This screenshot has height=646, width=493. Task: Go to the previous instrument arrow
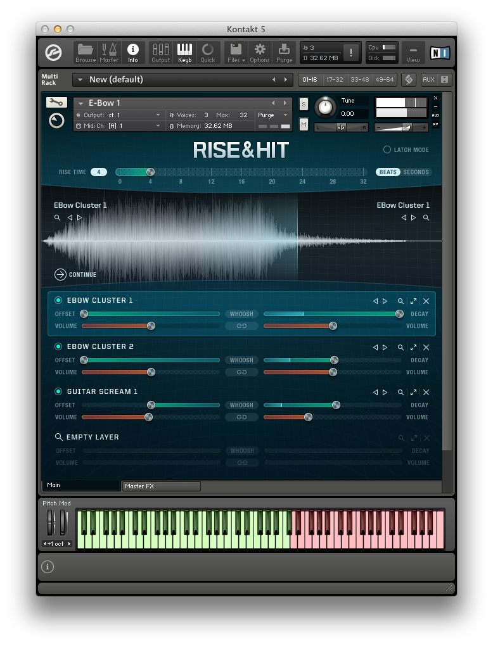pyautogui.click(x=273, y=103)
